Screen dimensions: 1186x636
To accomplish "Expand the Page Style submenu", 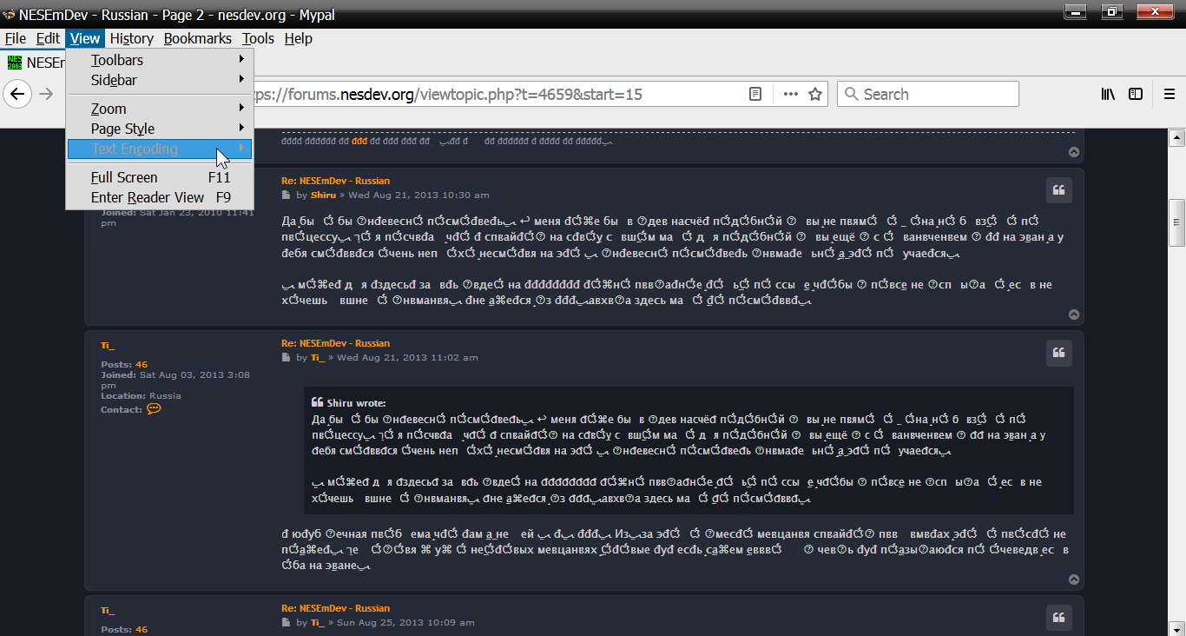I will 160,129.
